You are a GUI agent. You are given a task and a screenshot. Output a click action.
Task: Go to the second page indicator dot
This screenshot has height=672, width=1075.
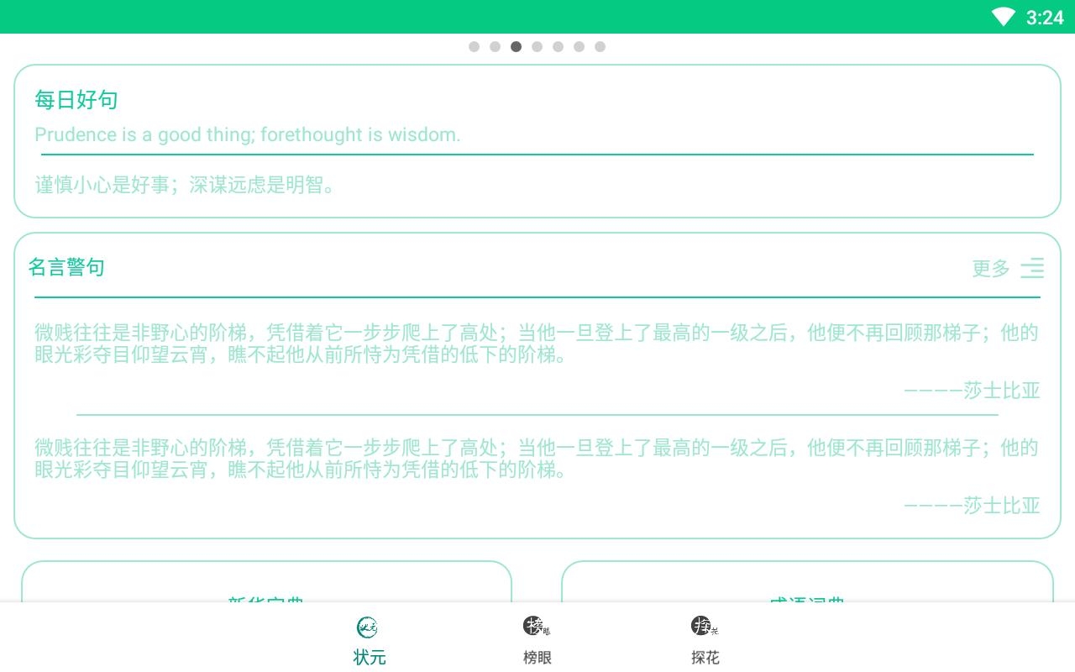point(495,46)
